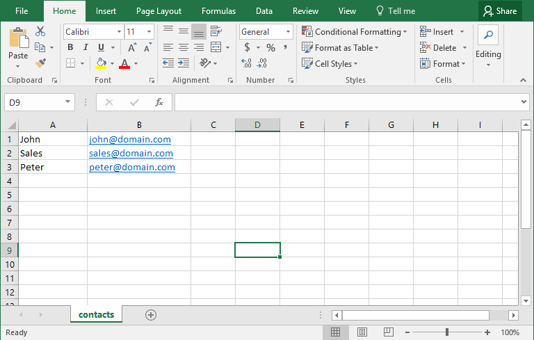Click the Wrap Text icon
This screenshot has width=534, height=340.
coord(216,31)
